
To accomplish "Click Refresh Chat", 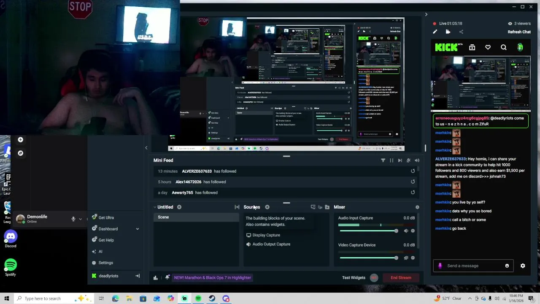I will (x=519, y=32).
